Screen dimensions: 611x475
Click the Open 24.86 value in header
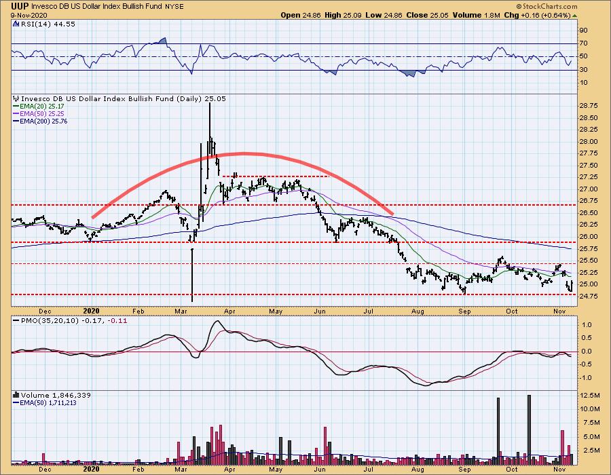click(301, 15)
